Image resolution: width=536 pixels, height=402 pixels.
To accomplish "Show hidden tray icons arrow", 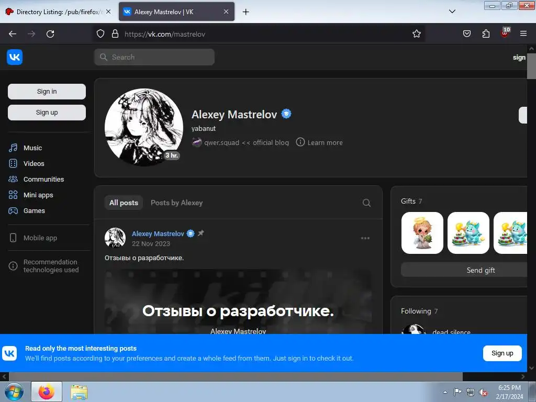I will pos(445,392).
